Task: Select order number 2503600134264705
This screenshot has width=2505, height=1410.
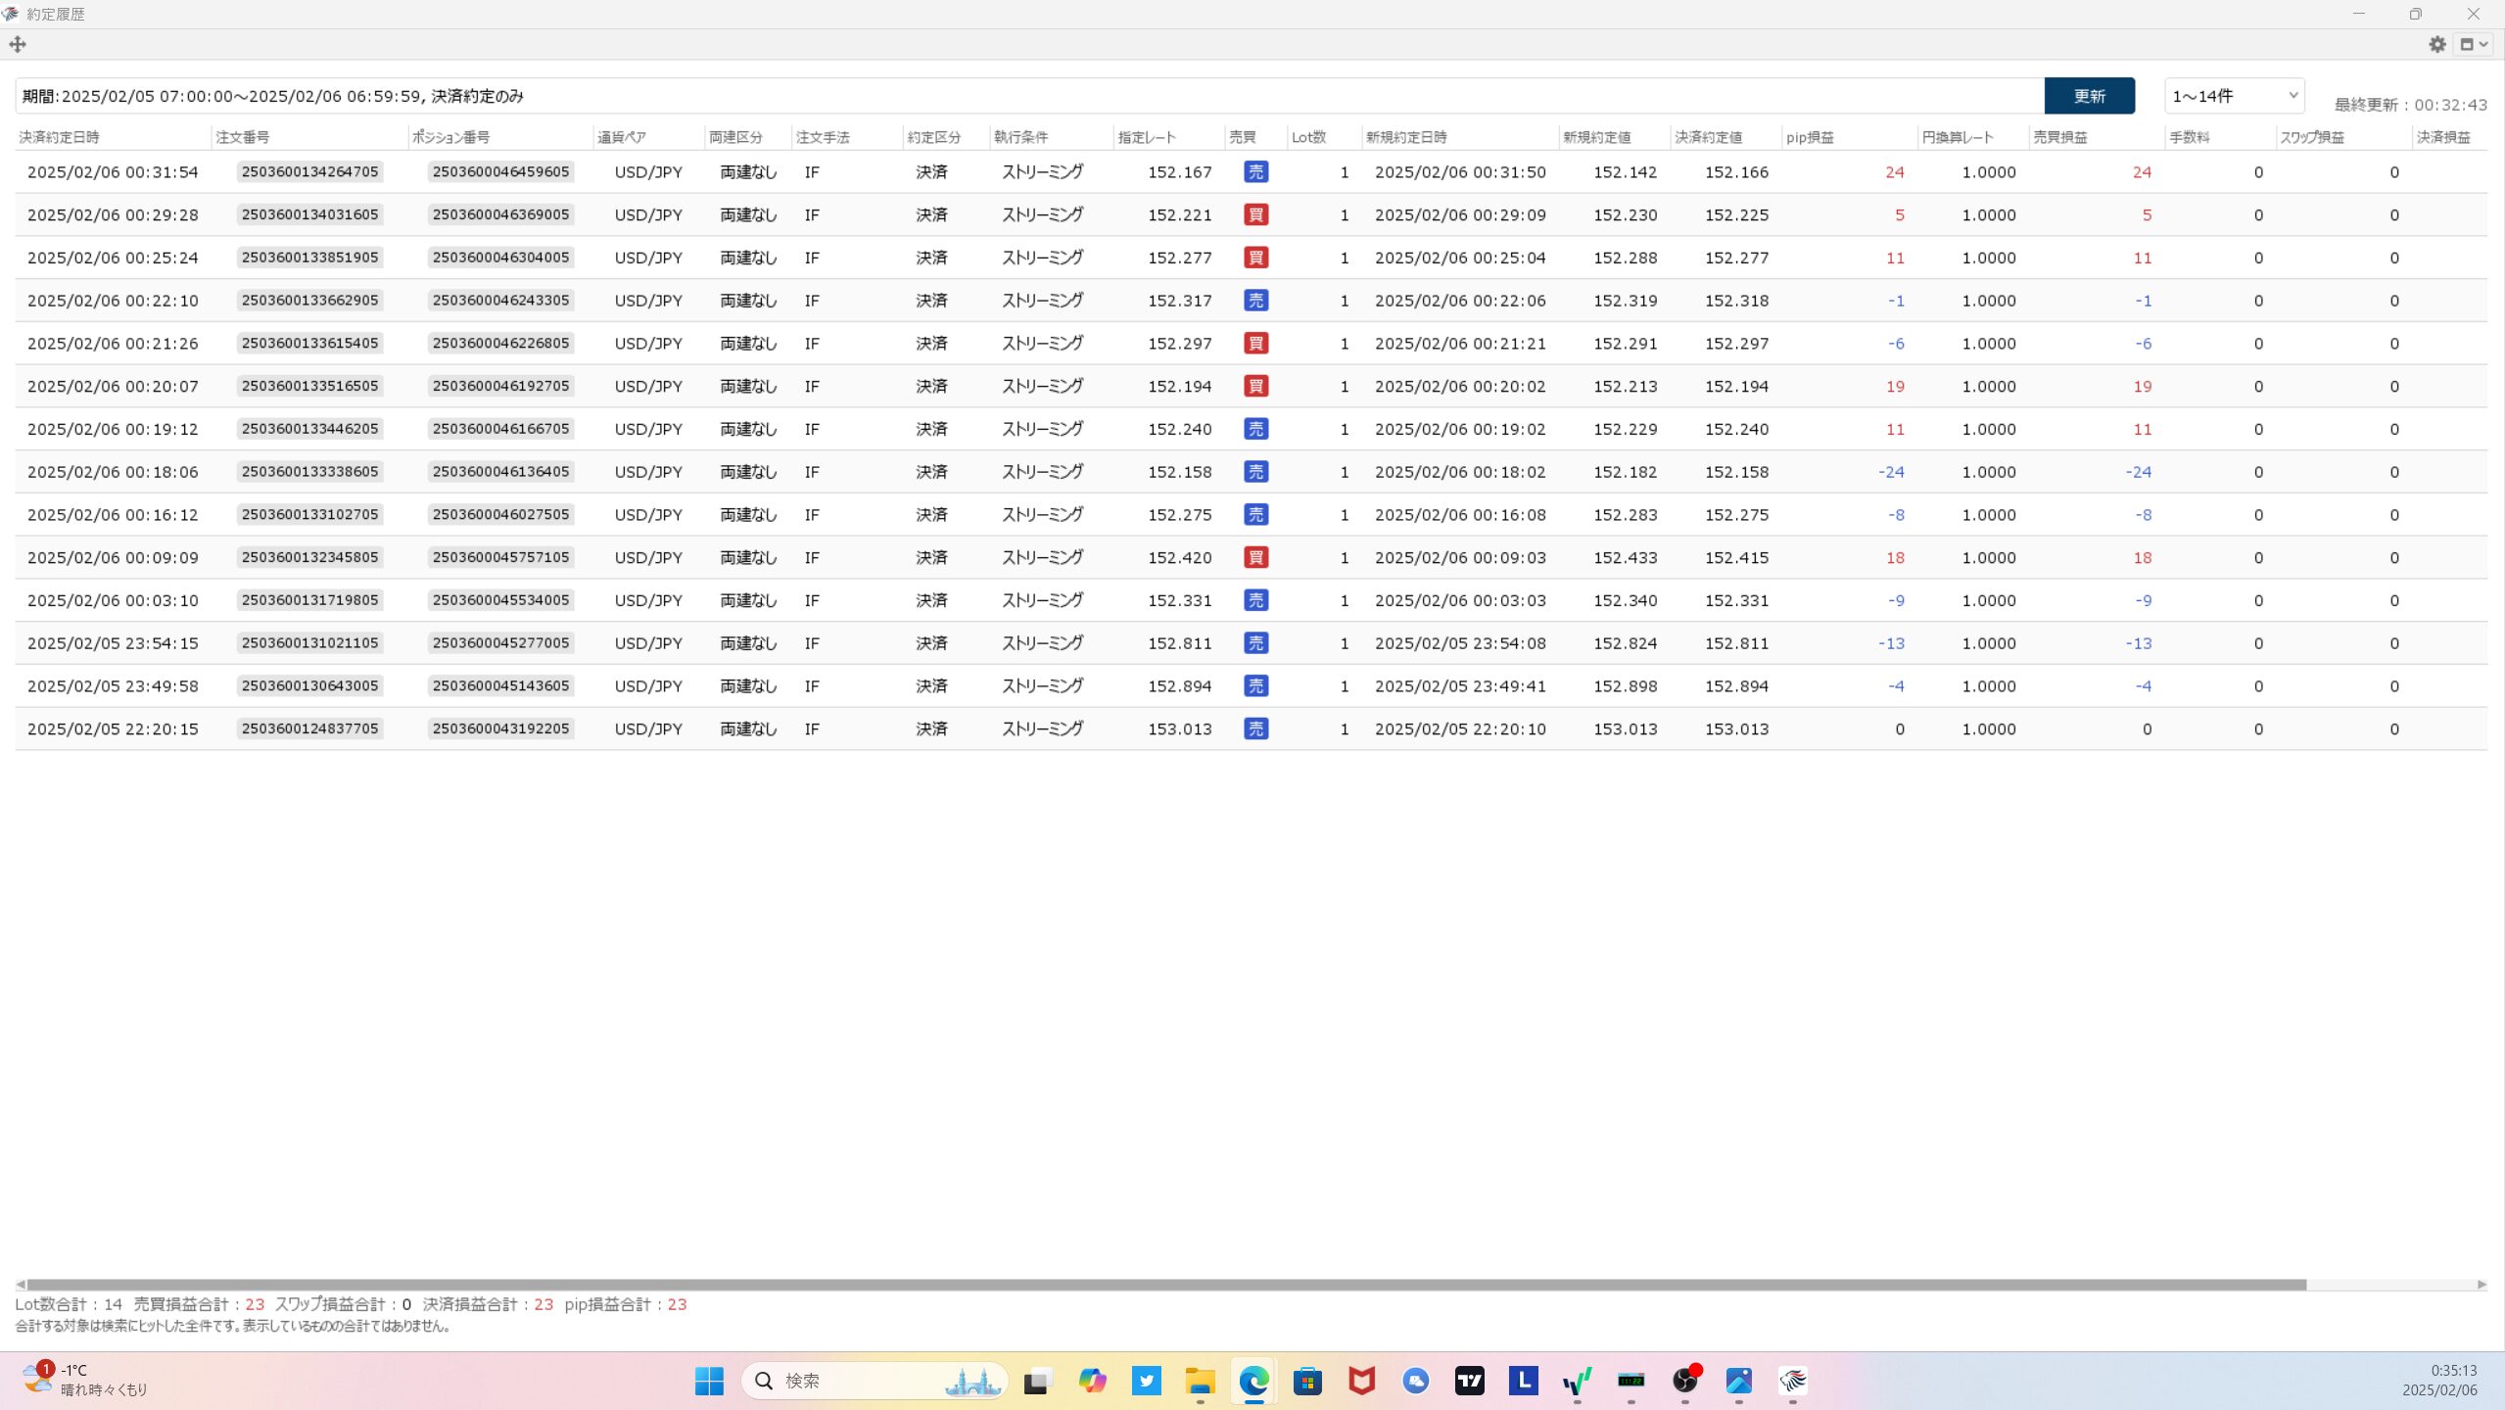Action: (309, 172)
